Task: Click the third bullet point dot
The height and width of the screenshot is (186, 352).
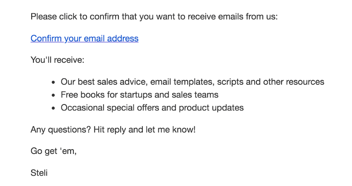Action: click(54, 108)
